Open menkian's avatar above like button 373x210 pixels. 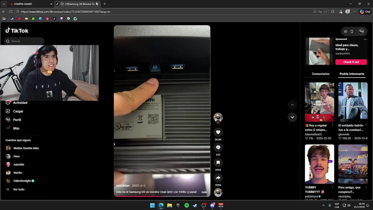click(218, 118)
